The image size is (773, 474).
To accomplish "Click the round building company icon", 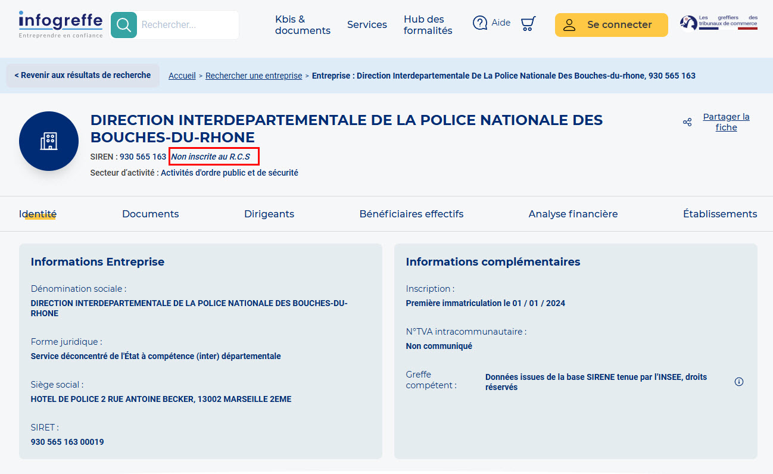I will point(49,141).
